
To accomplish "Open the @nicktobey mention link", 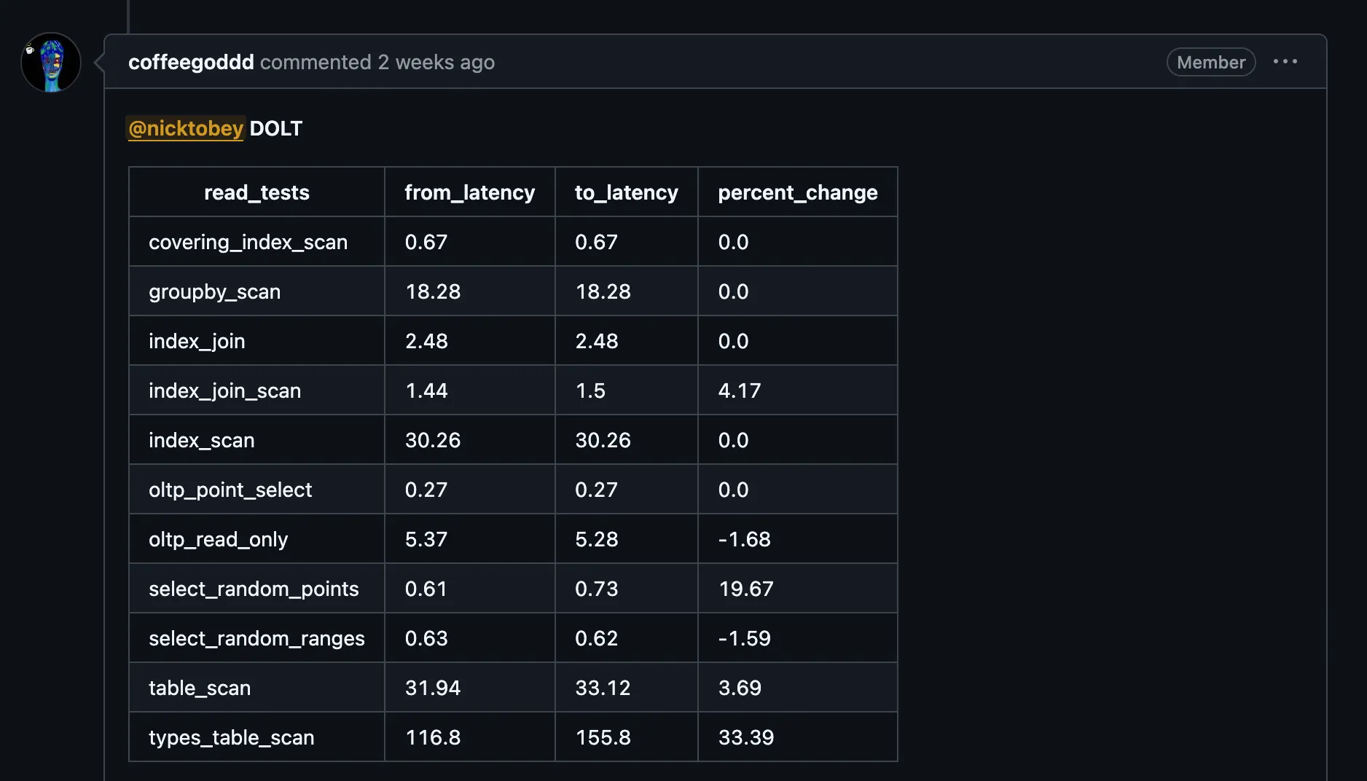I will coord(185,129).
